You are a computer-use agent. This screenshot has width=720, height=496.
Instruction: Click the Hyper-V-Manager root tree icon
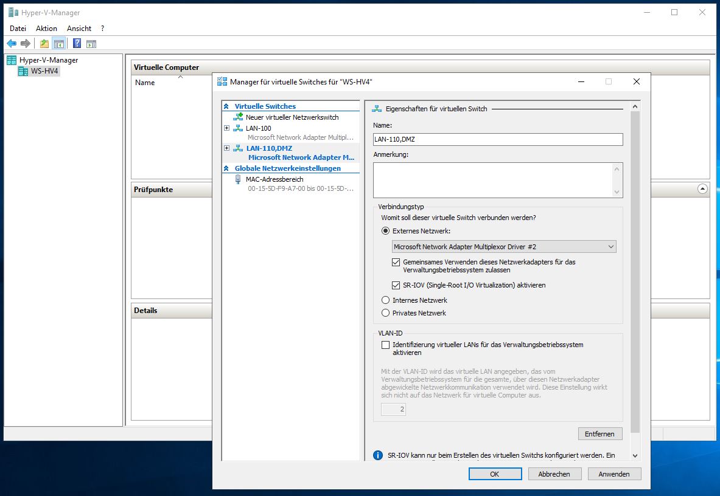coord(12,60)
